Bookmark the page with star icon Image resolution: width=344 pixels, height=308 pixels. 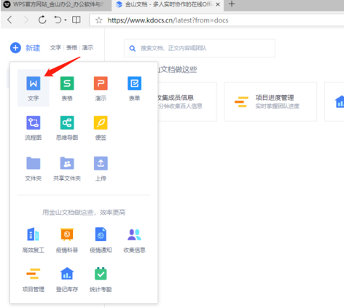coord(98,20)
